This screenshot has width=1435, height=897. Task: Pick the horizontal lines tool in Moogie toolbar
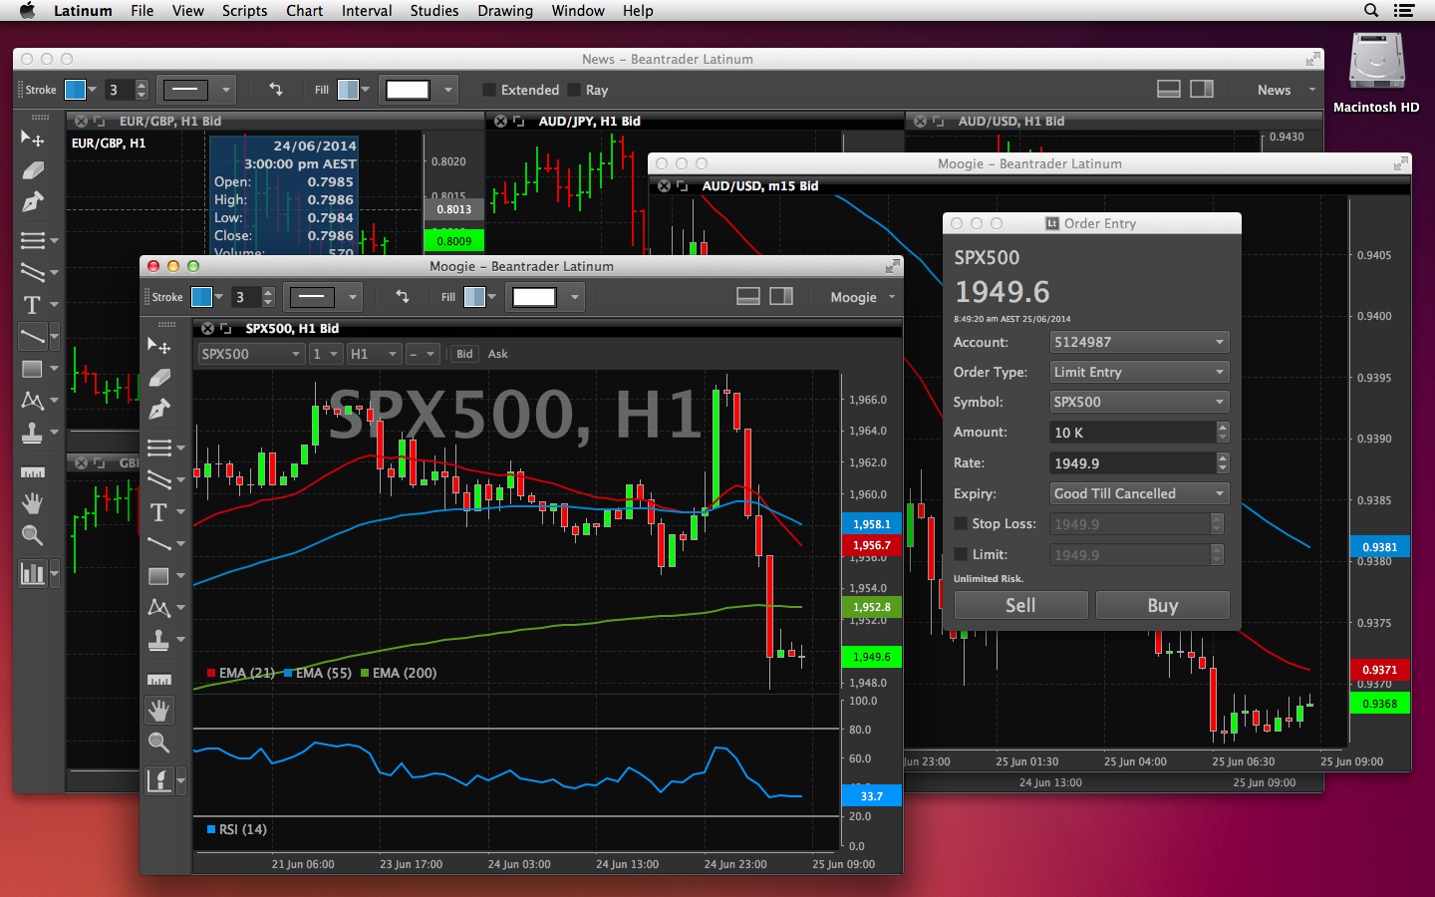pyautogui.click(x=159, y=448)
